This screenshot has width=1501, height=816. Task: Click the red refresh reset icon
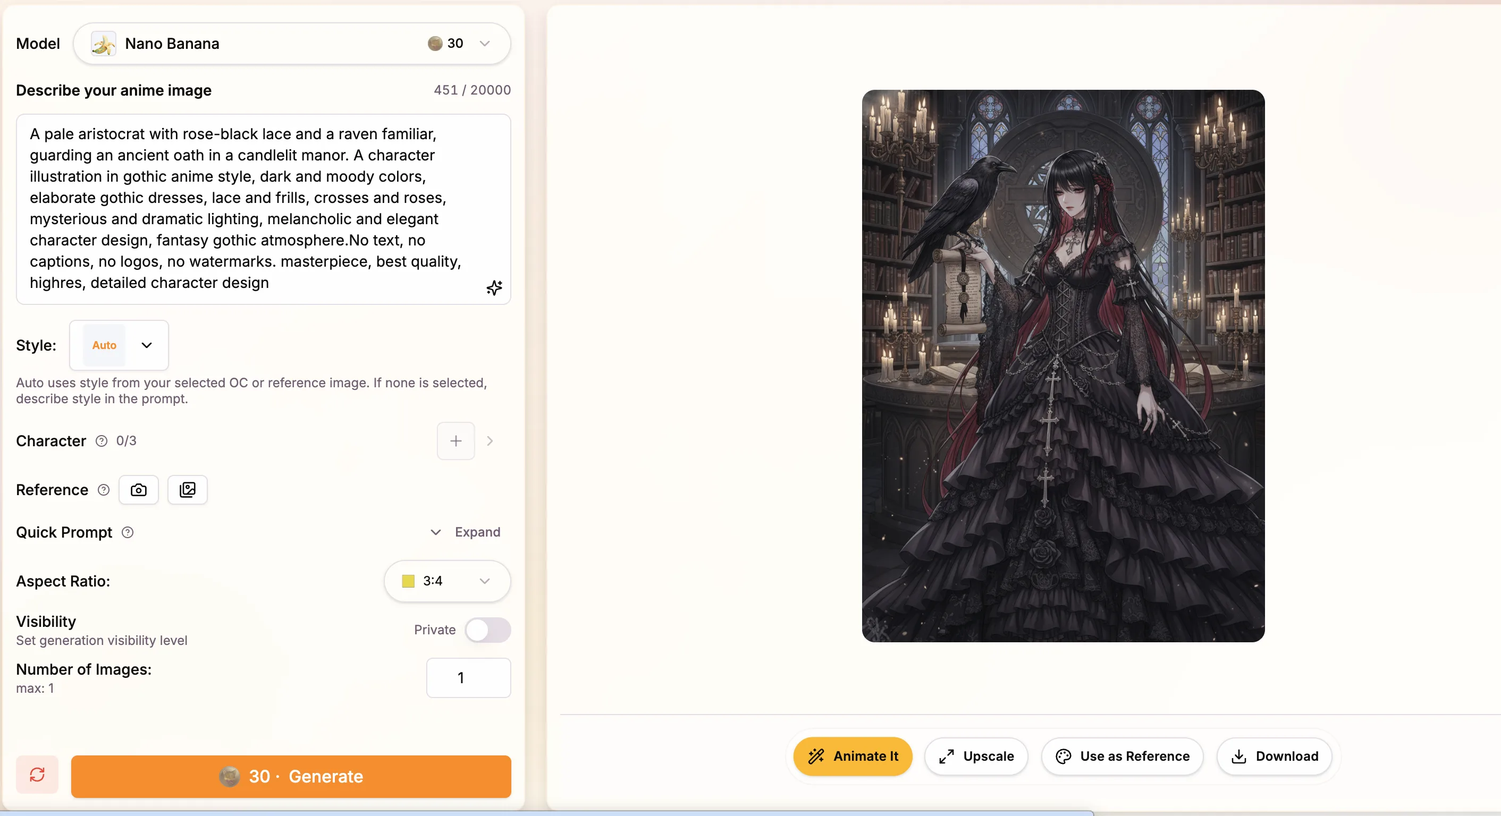(x=37, y=775)
